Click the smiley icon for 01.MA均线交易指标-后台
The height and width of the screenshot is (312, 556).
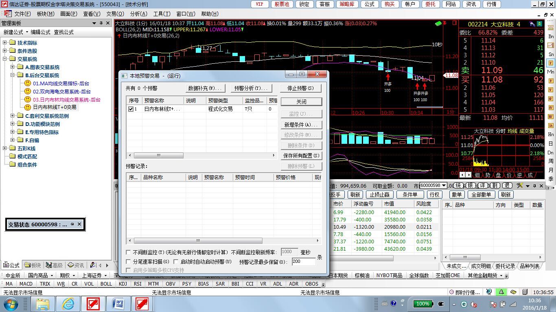[28, 83]
